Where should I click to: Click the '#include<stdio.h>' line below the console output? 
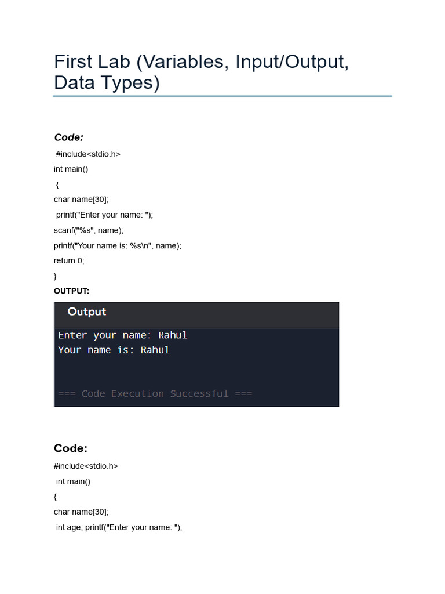(x=86, y=466)
